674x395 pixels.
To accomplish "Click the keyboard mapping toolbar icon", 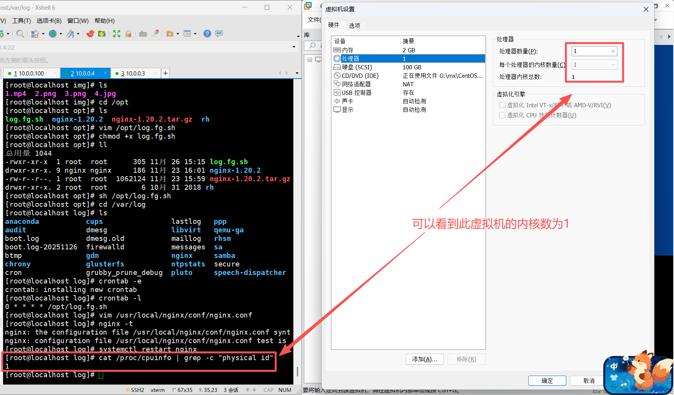I will pyautogui.click(x=143, y=34).
